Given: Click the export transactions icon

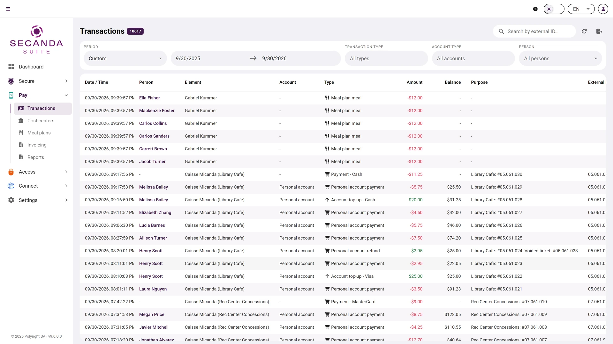Looking at the screenshot, I should point(599,31).
